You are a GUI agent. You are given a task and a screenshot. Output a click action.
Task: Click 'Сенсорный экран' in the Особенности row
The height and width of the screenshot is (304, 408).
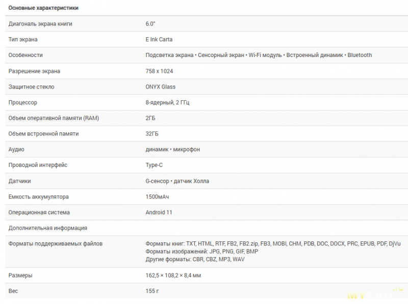click(x=221, y=55)
